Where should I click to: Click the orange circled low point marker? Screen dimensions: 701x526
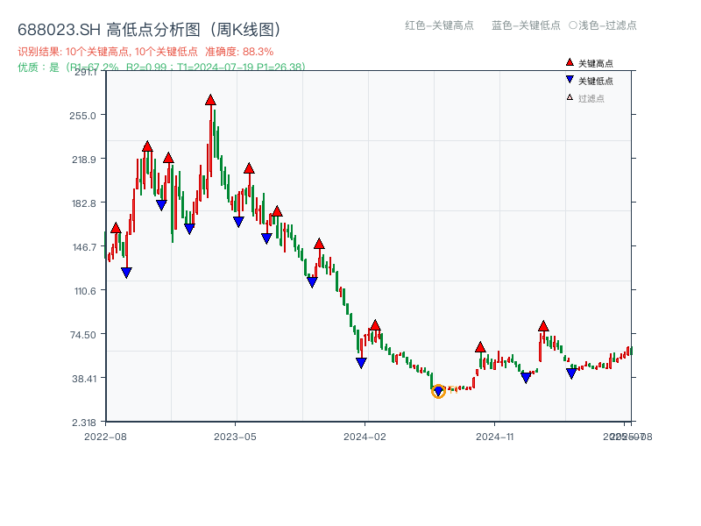tap(438, 391)
